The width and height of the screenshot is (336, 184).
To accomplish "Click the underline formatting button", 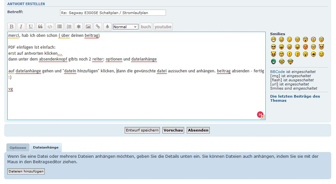I will tap(31, 27).
